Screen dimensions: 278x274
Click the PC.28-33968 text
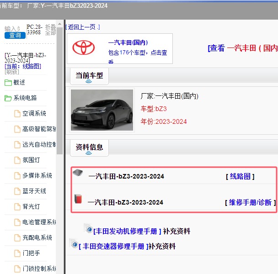35,30
